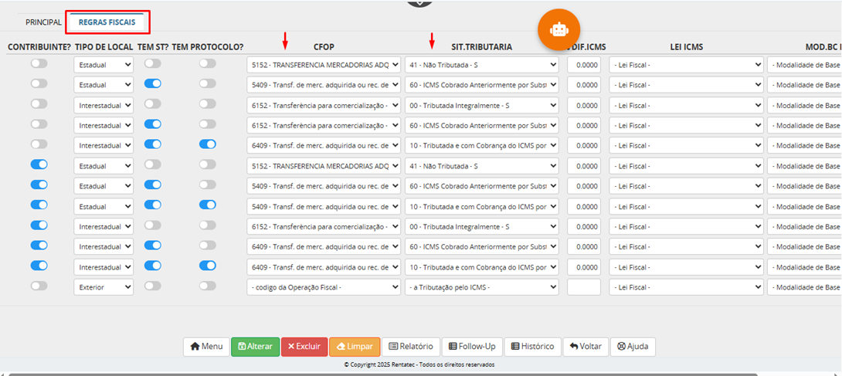This screenshot has width=842, height=376.
Task: Toggle Tem Protocolo switch in Exterior row
Action: pos(207,286)
